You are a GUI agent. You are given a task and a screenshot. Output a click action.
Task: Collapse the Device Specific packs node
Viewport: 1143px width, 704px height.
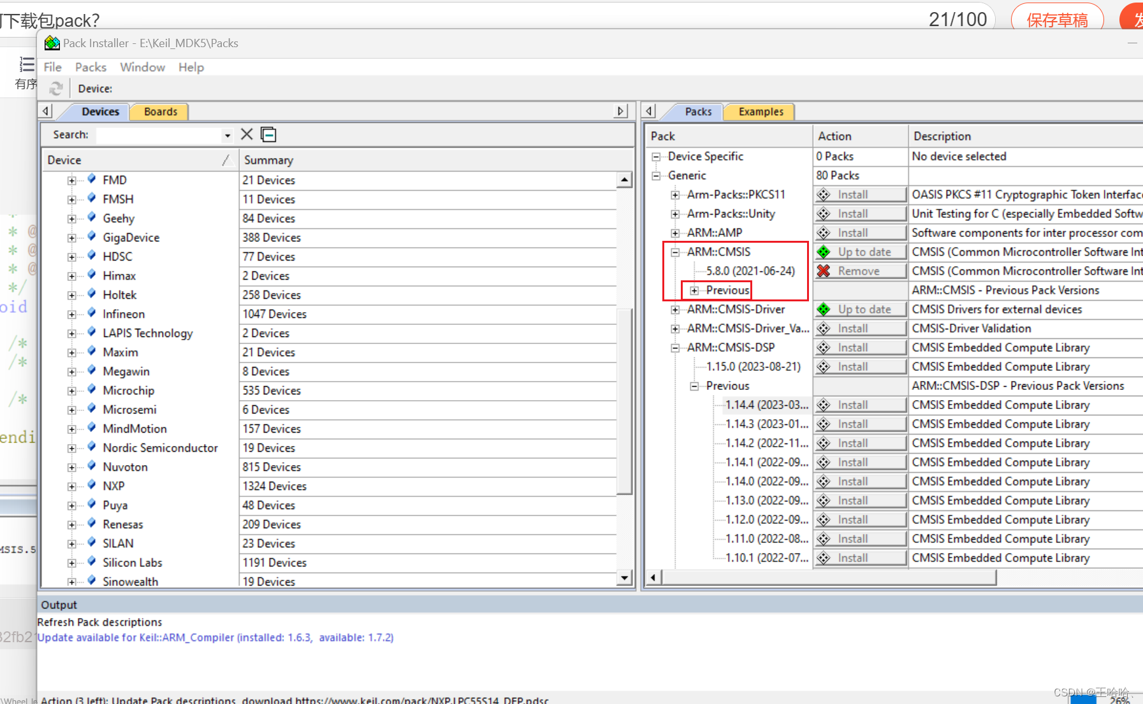pos(656,156)
